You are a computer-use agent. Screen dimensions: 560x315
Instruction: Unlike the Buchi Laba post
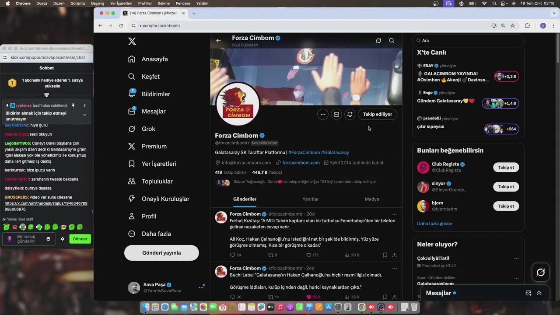[313, 297]
